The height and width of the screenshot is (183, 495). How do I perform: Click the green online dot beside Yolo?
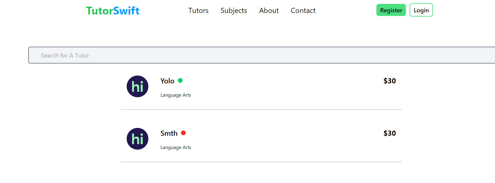click(x=180, y=80)
